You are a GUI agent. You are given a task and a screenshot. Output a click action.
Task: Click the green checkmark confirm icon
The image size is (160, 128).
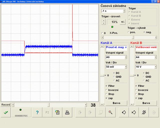pyautogui.click(x=5, y=112)
